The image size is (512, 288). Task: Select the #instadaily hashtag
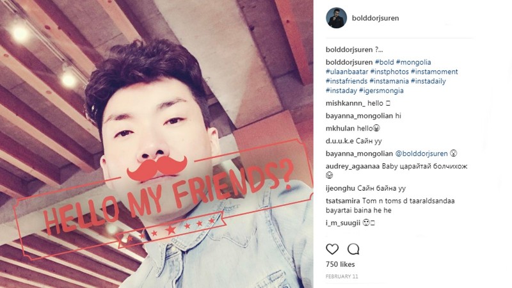coord(428,81)
